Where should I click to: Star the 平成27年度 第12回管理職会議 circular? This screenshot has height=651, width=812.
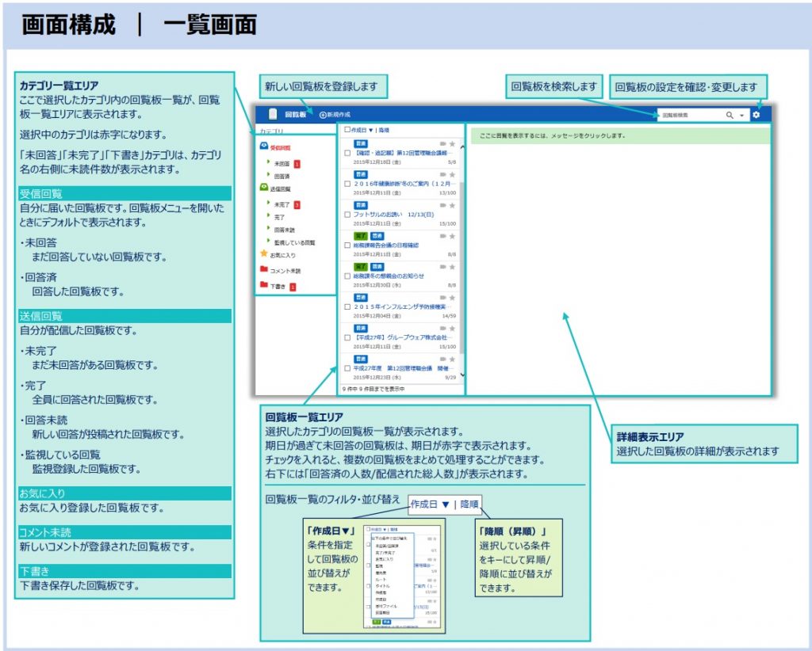[x=452, y=360]
